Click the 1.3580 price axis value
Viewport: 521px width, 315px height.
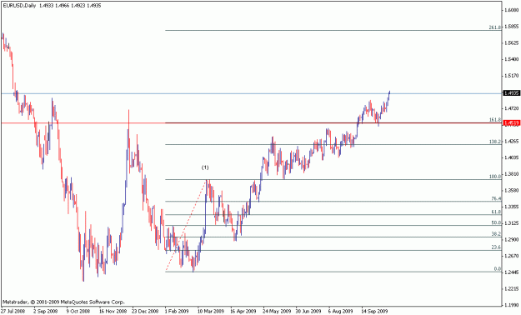512,190
